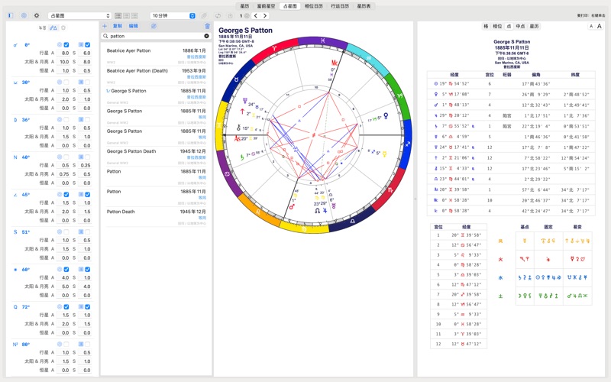Enable the first checkbox for 30° aspect
Image resolution: width=611 pixels, height=382 pixels.
[67, 82]
